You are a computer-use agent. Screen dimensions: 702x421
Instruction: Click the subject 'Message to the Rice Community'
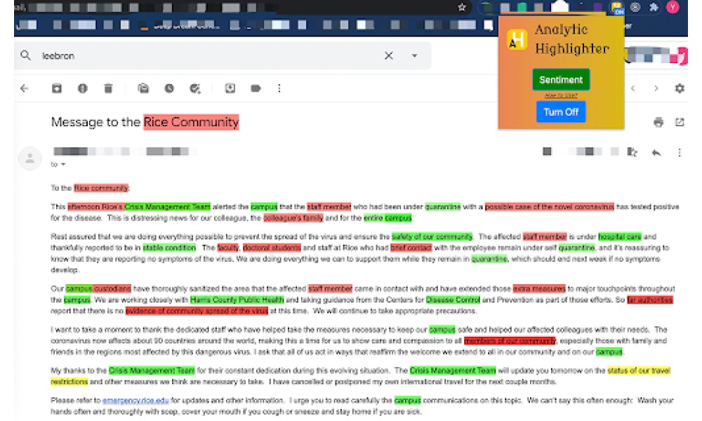pyautogui.click(x=145, y=122)
